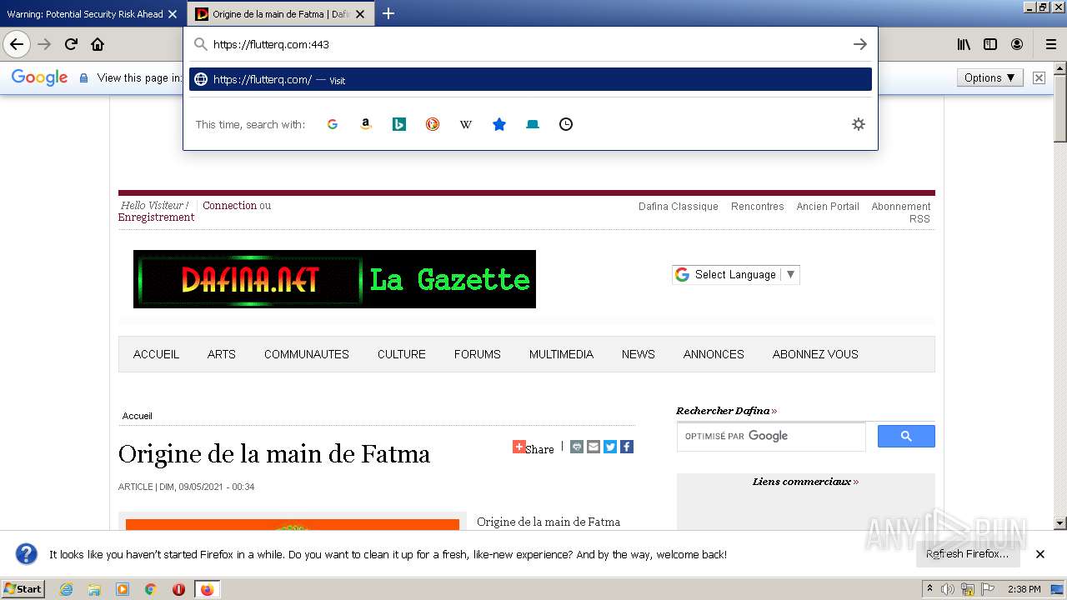
Task: Choose the flutterq.com Visit suggestion
Action: point(530,79)
